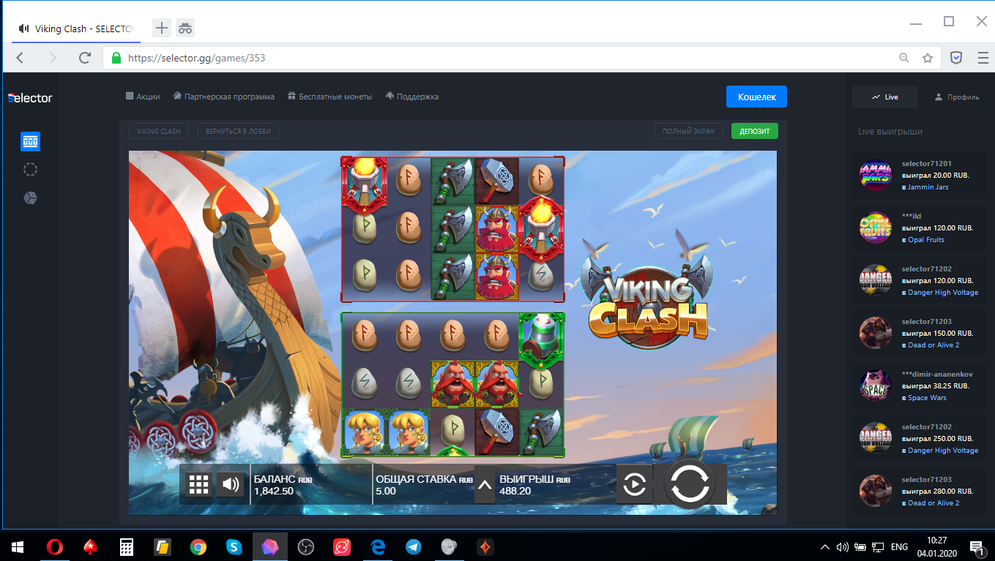Open the slots category sidebar icon
Image resolution: width=995 pixels, height=561 pixels.
coord(30,141)
